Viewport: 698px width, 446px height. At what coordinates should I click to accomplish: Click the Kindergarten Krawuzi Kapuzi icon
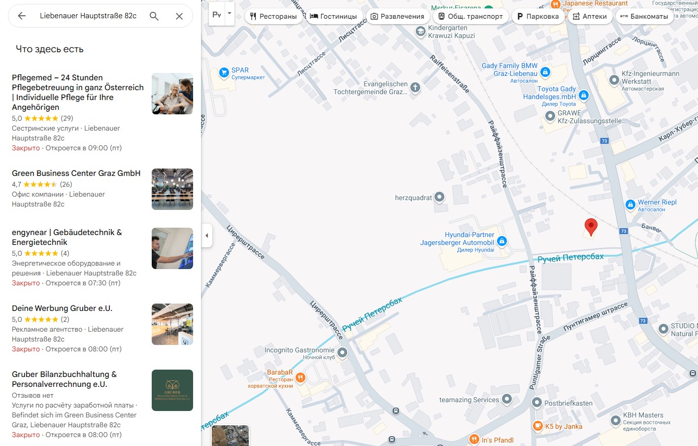420,32
